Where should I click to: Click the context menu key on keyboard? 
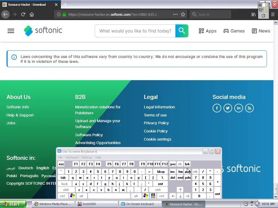pos(153,196)
